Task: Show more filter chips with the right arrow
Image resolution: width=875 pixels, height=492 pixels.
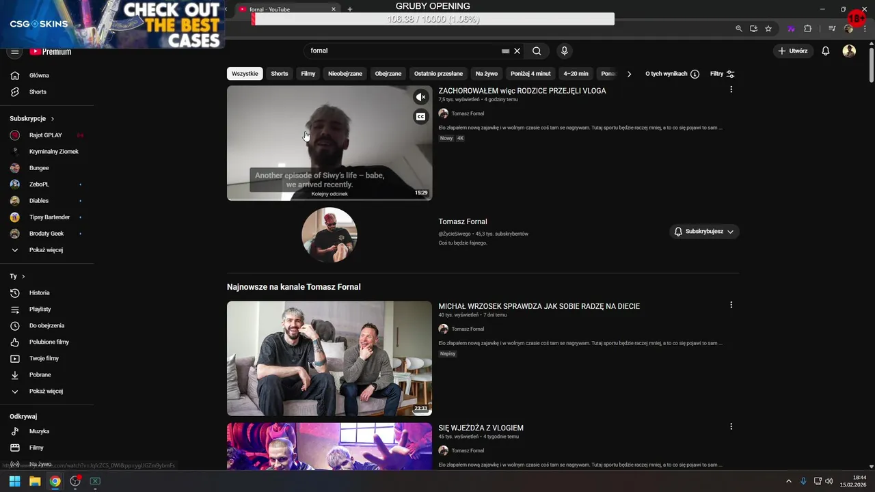Action: coord(629,74)
